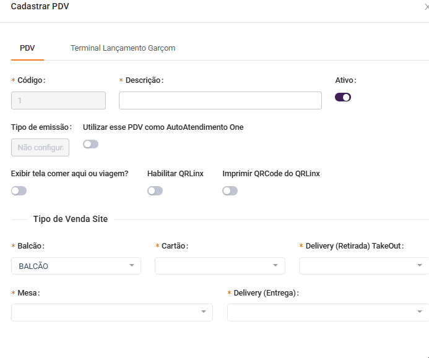Image resolution: width=429 pixels, height=358 pixels.
Task: Click the Balcão dropdown arrow icon
Action: (132, 266)
